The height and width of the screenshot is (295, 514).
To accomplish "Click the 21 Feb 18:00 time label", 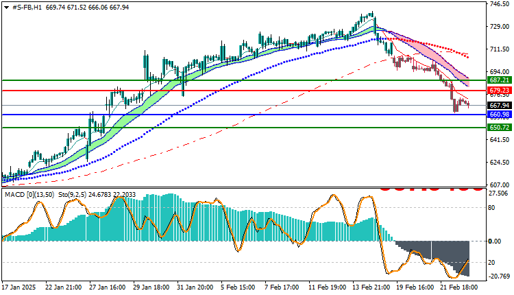I will [458, 287].
